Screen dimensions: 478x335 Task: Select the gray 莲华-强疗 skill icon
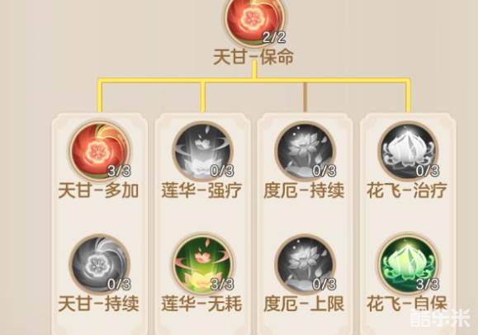[x=202, y=150]
